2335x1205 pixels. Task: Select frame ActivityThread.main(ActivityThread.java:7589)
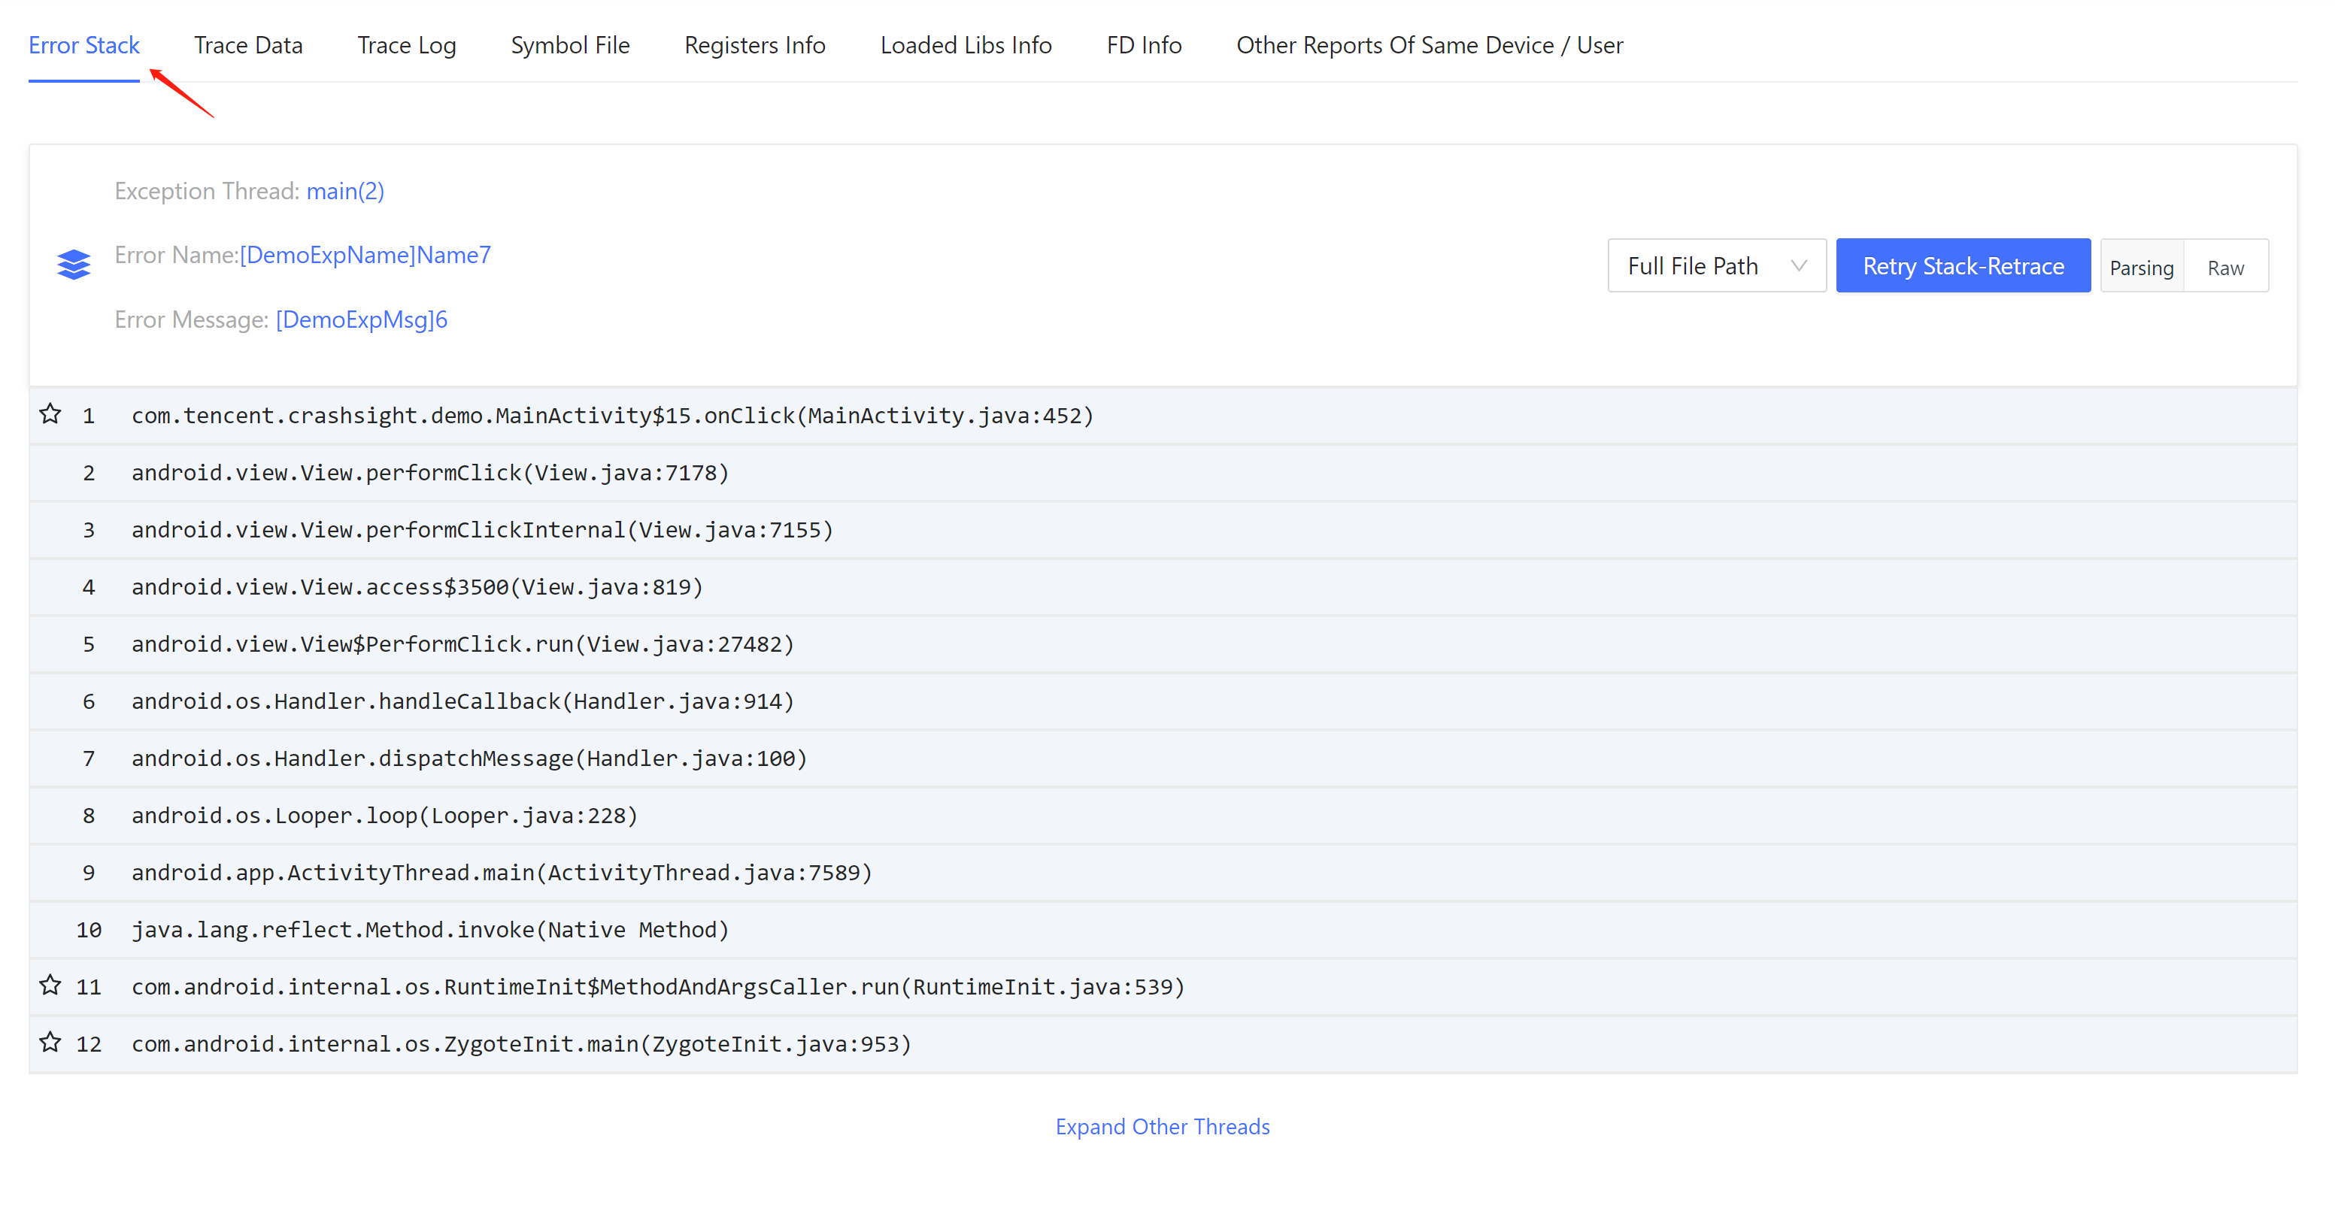pos(1163,873)
